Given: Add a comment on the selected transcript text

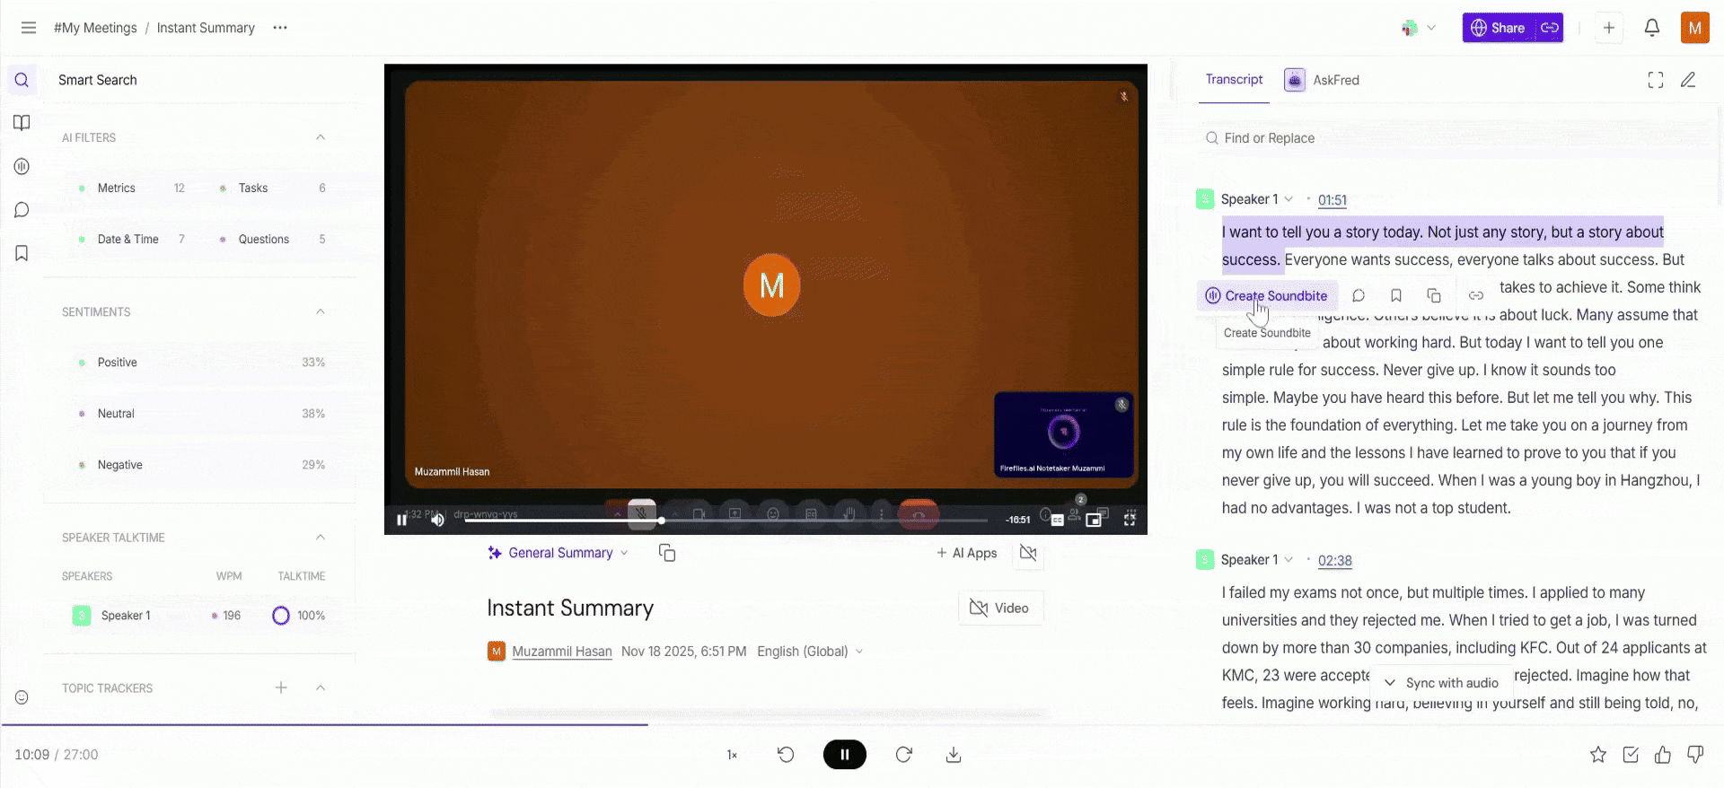Looking at the screenshot, I should coord(1359,295).
